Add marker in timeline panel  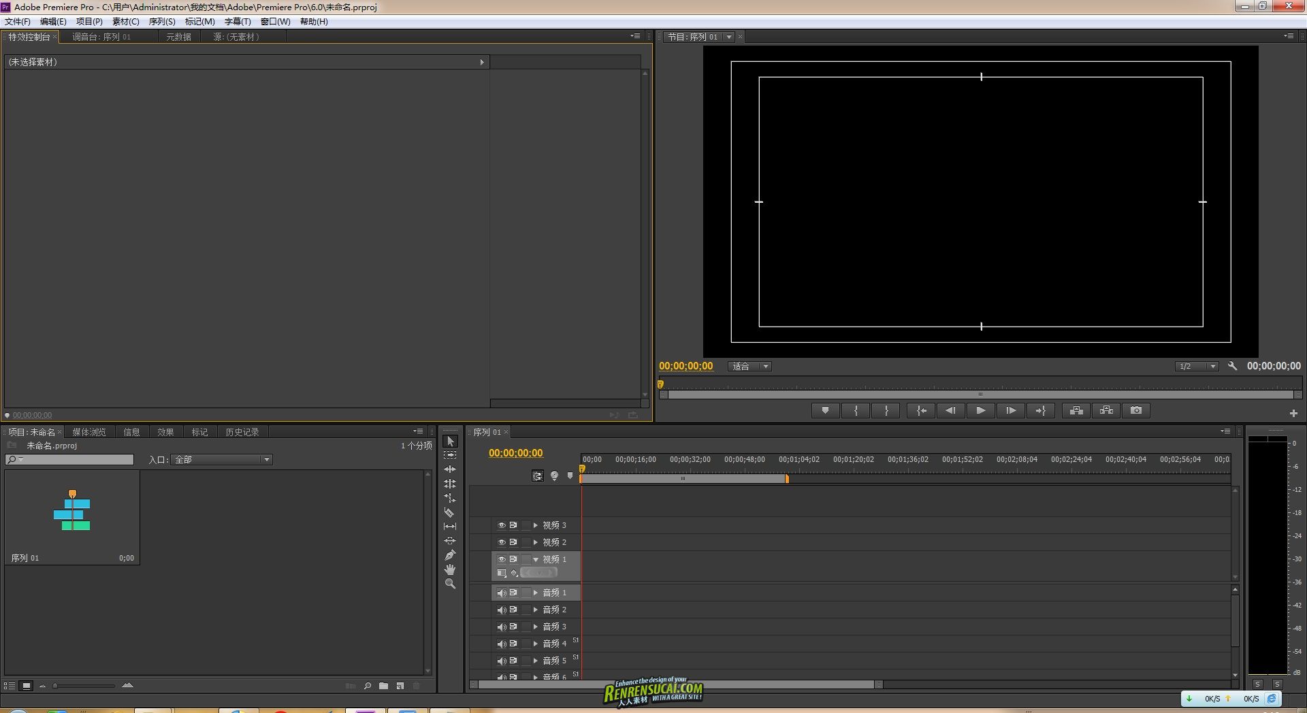[570, 476]
